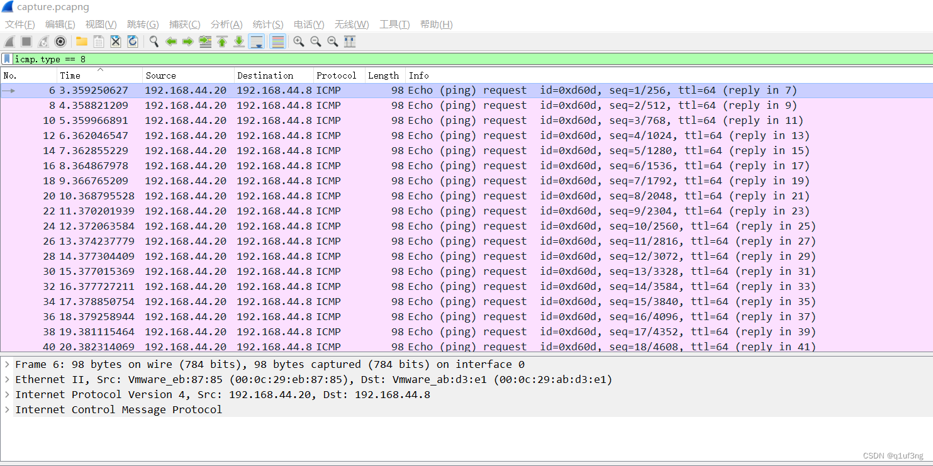Go back in packet history arrow
Viewport: 933px width, 466px height.
tap(170, 42)
